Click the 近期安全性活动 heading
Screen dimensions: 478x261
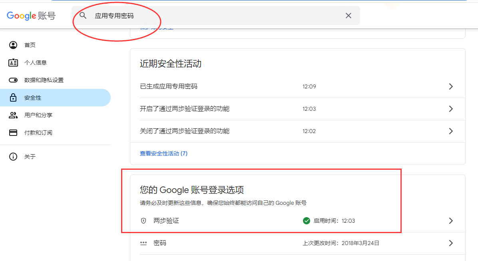(170, 64)
